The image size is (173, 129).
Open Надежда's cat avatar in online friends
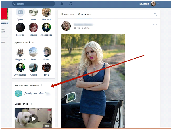(x=20, y=52)
